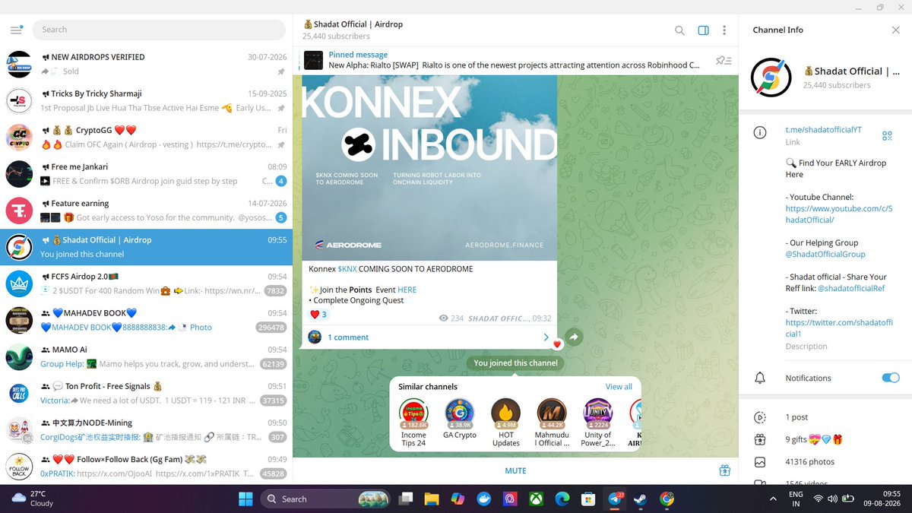
Task: Open the $KNX cashtag link
Action: 347,269
